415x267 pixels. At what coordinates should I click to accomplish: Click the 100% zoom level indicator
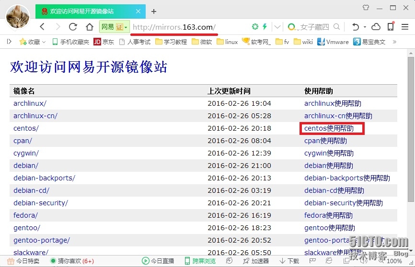pos(394,261)
